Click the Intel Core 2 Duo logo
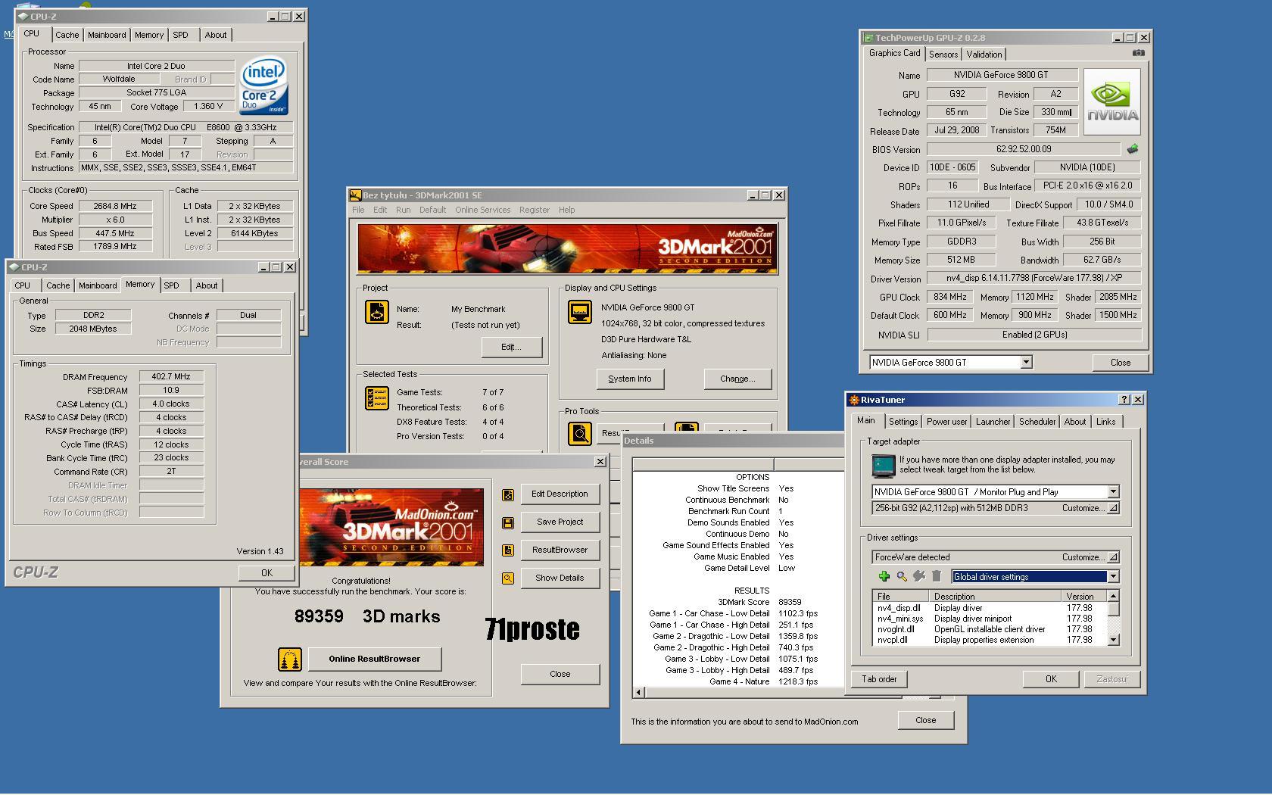The image size is (1272, 795). 263,86
